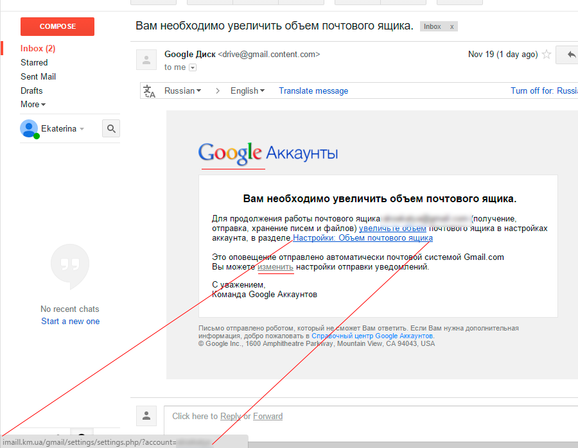Open the Inbox (2) folder
The height and width of the screenshot is (448, 578).
click(x=38, y=48)
